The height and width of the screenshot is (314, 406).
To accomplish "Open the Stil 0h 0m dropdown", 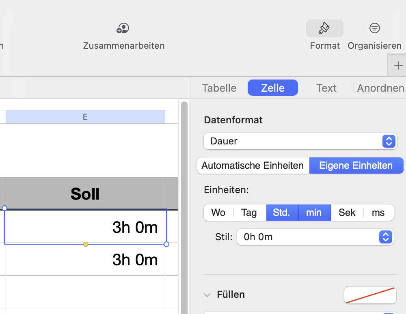I will 315,237.
